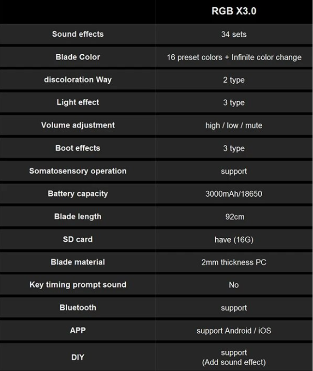Click the 92cm blade length value

pos(234,216)
